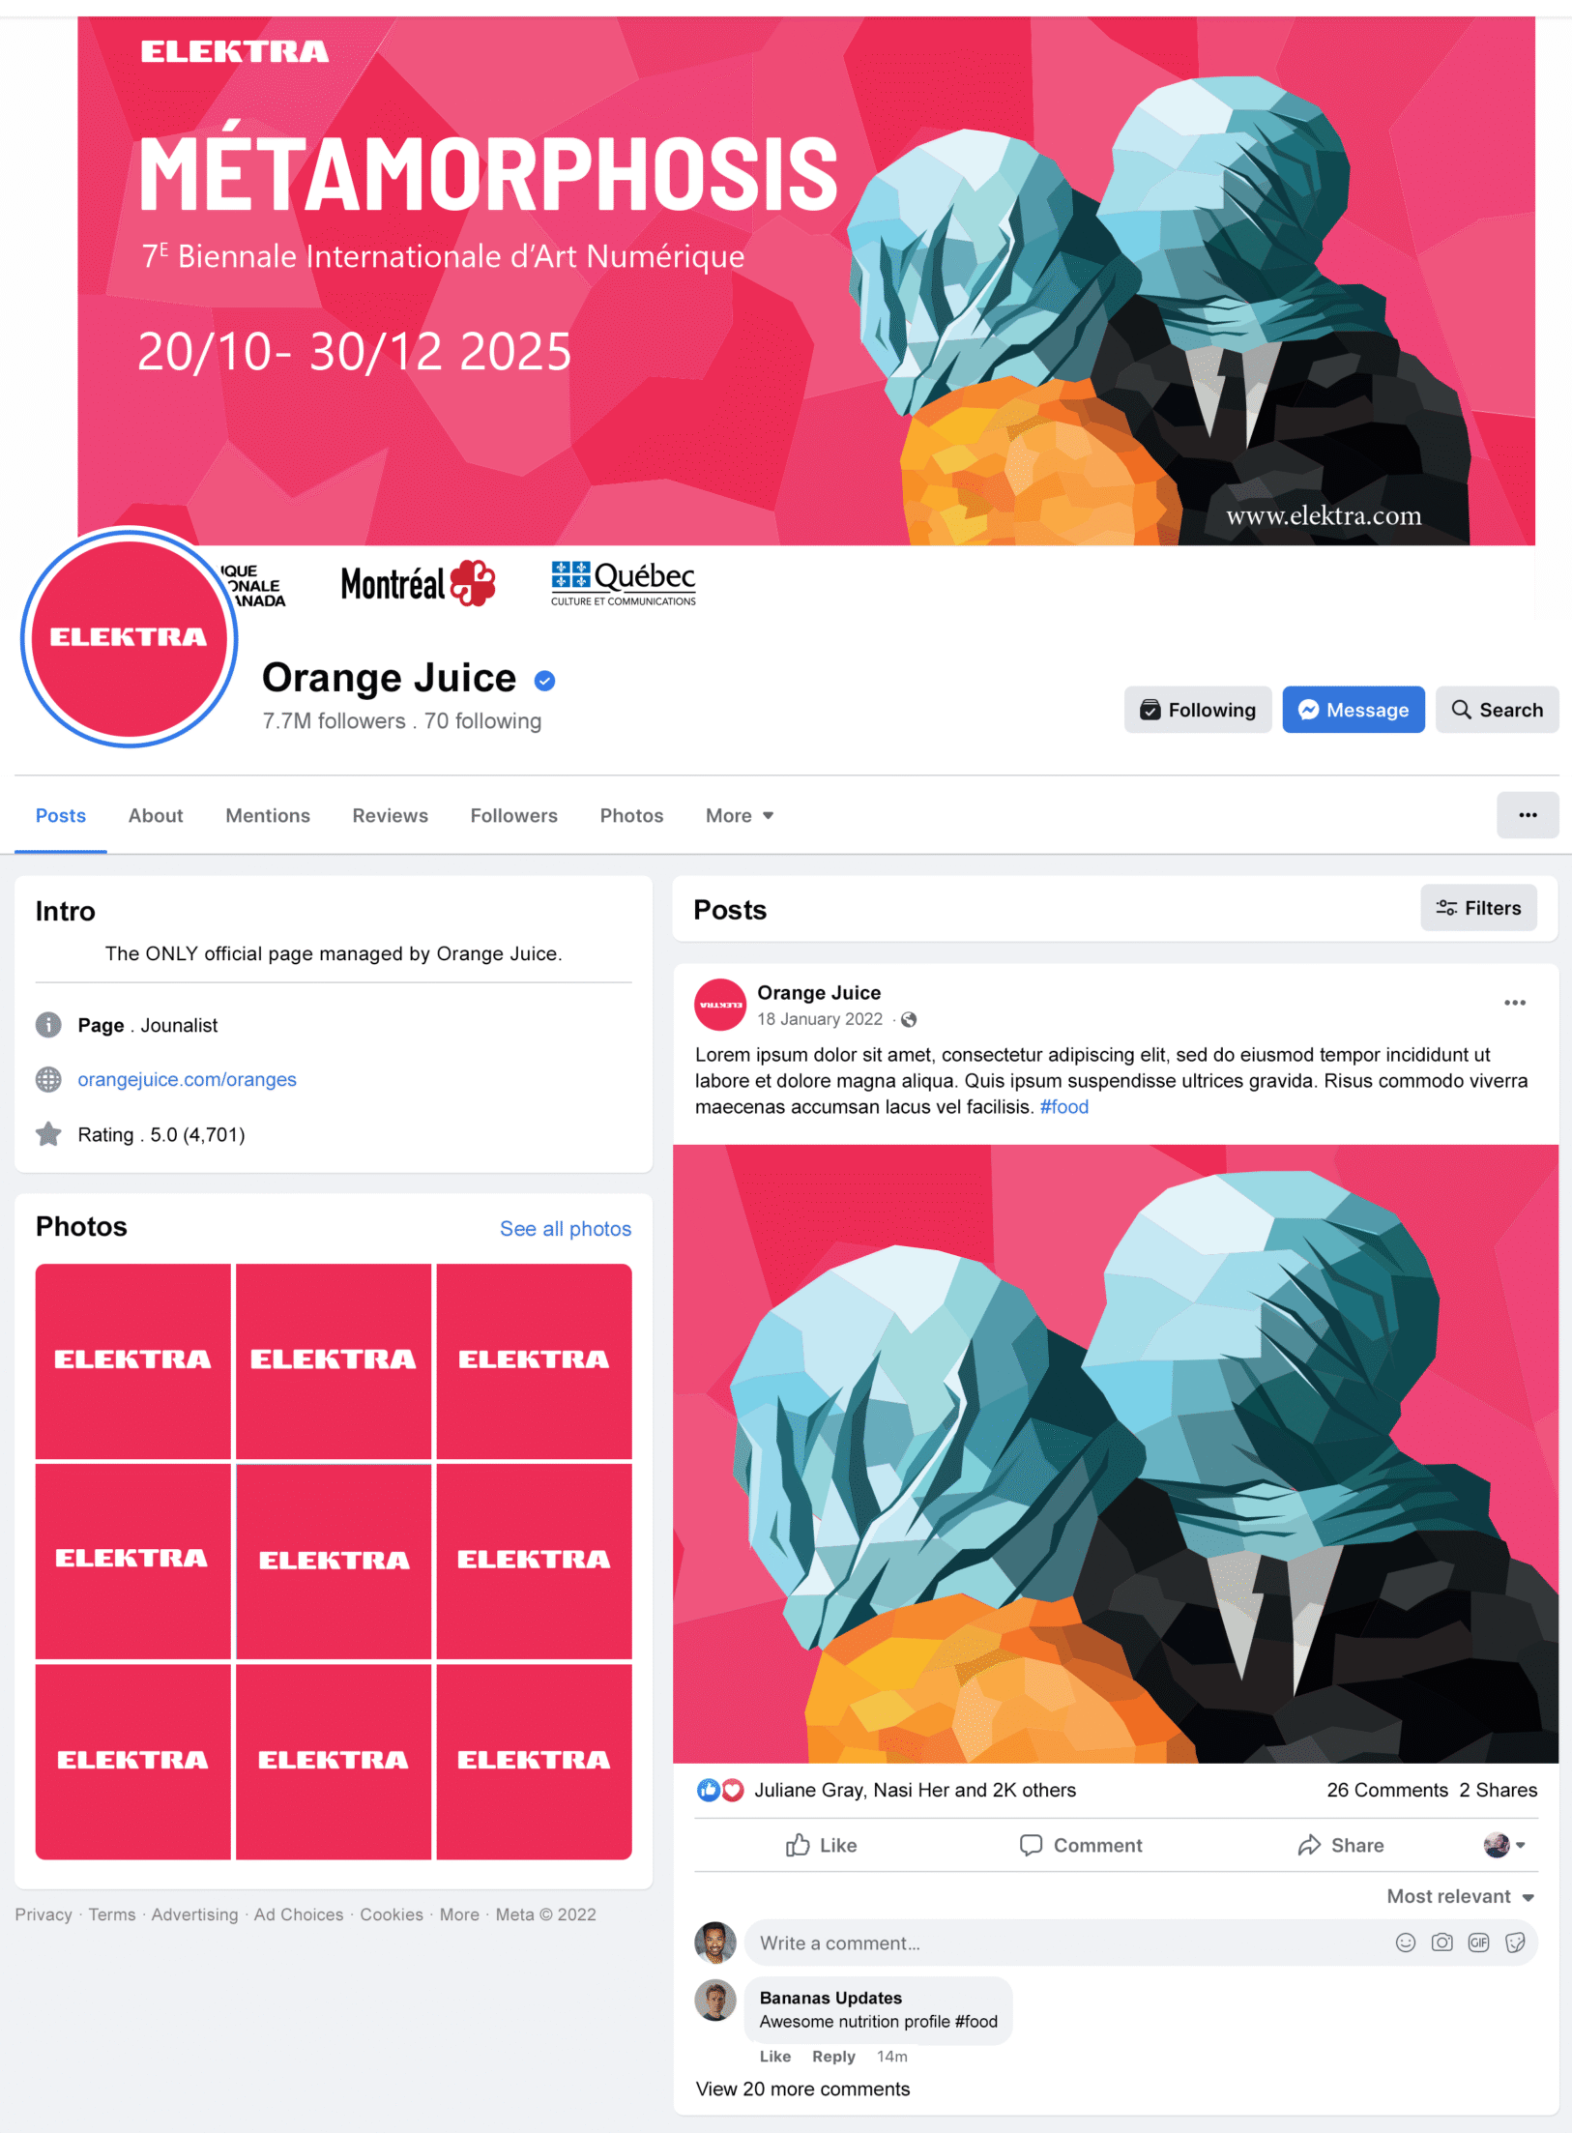The width and height of the screenshot is (1572, 2133).
Task: Open the orangejuice.com/oranges link
Action: [187, 1079]
